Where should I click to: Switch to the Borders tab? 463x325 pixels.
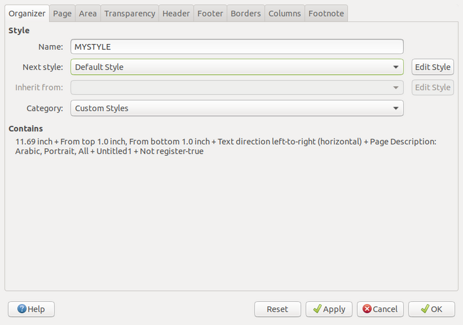pos(245,13)
